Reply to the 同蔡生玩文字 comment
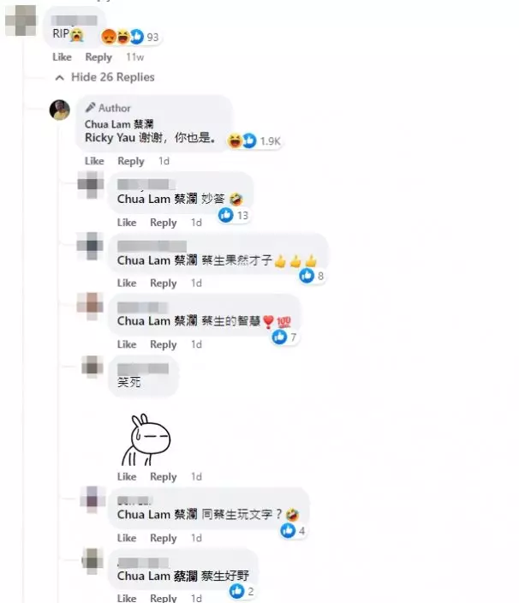 tap(163, 538)
